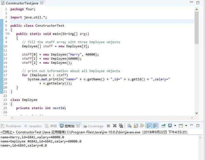The width and height of the screenshot is (205, 160).
Task: Collapse the main method fold at line 7
Action: (8, 34)
